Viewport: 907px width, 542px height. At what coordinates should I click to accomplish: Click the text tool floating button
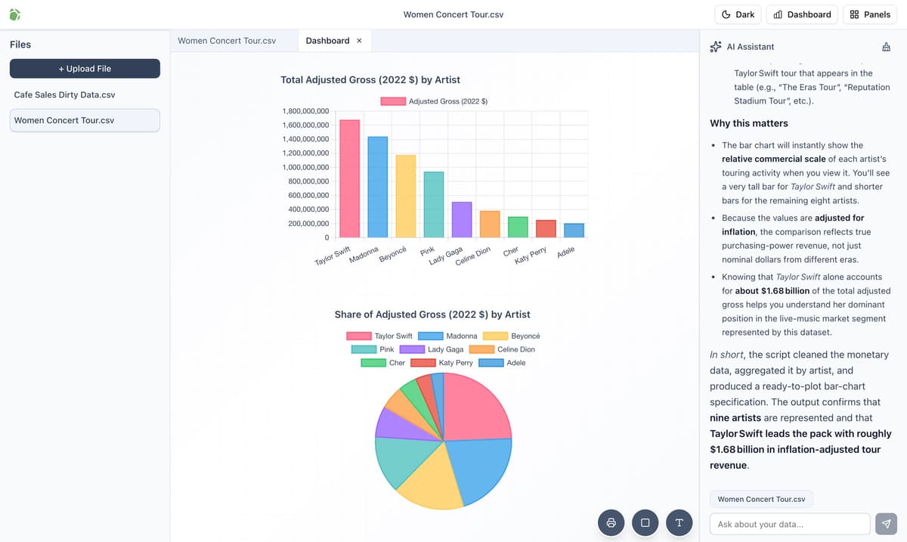pos(679,522)
